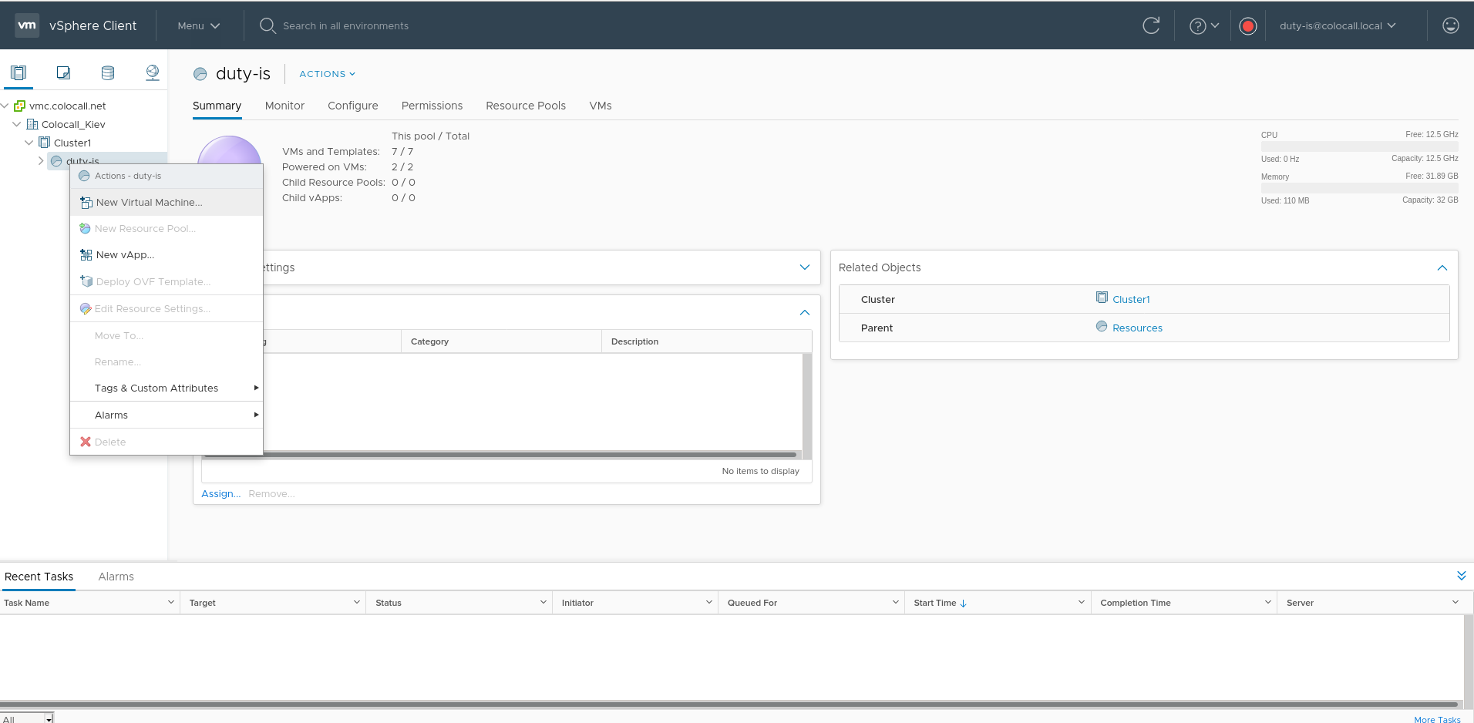Switch to the Monitor tab

coord(284,106)
